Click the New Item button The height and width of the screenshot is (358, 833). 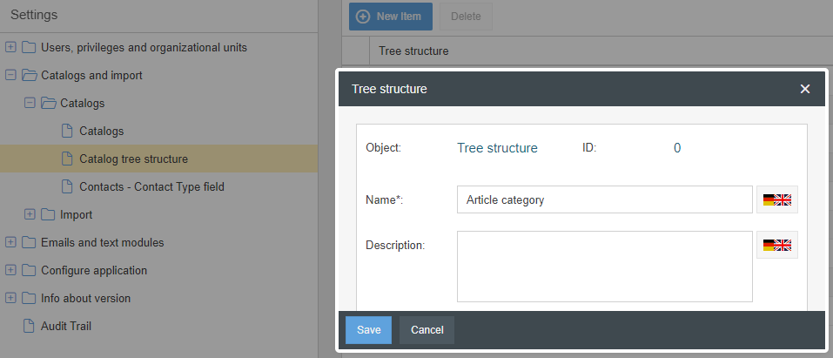[389, 17]
